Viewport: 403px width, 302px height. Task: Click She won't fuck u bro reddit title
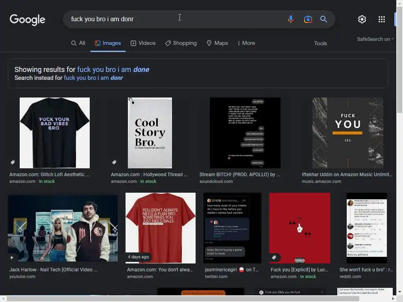click(x=366, y=270)
